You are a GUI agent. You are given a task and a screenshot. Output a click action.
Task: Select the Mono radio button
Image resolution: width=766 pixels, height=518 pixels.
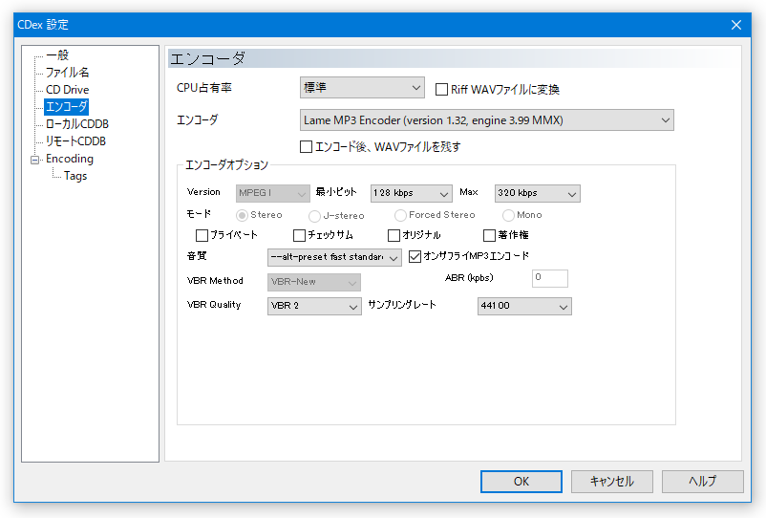(x=508, y=215)
